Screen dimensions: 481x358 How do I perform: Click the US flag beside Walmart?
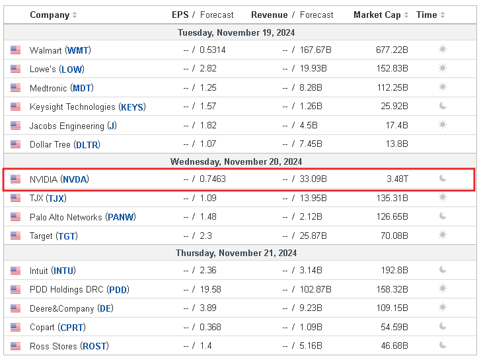(15, 50)
